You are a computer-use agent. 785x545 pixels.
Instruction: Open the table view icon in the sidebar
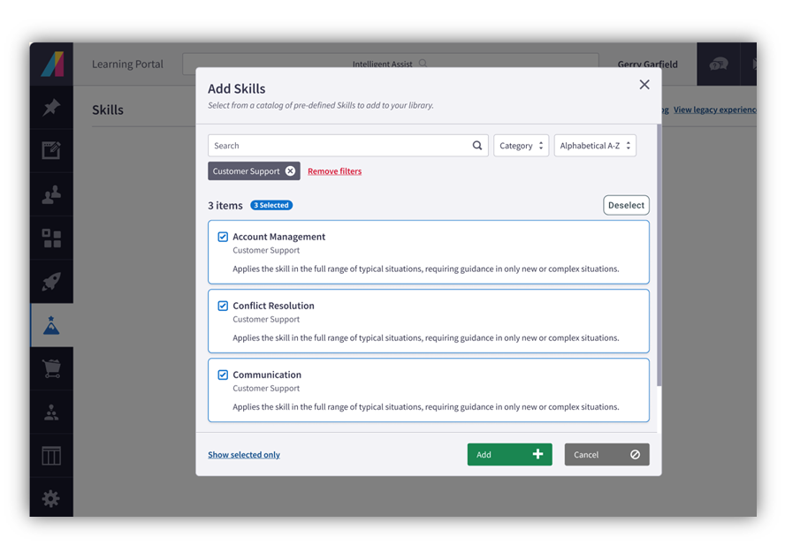click(x=51, y=455)
